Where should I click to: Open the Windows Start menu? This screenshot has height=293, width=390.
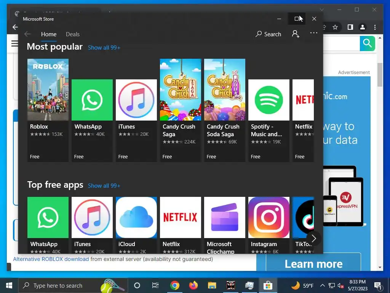(9, 285)
